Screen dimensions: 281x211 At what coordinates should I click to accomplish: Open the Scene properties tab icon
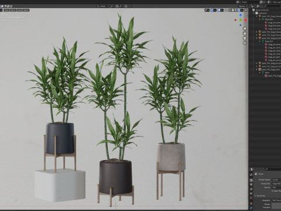point(251,193)
